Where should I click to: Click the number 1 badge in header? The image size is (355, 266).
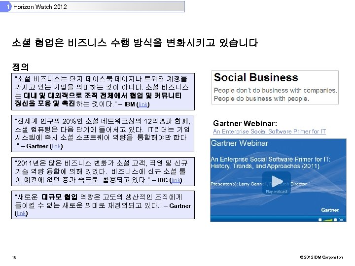[x=8, y=7]
